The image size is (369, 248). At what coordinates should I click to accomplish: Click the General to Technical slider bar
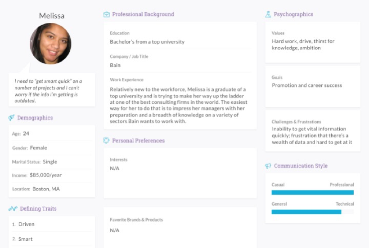[x=312, y=212]
